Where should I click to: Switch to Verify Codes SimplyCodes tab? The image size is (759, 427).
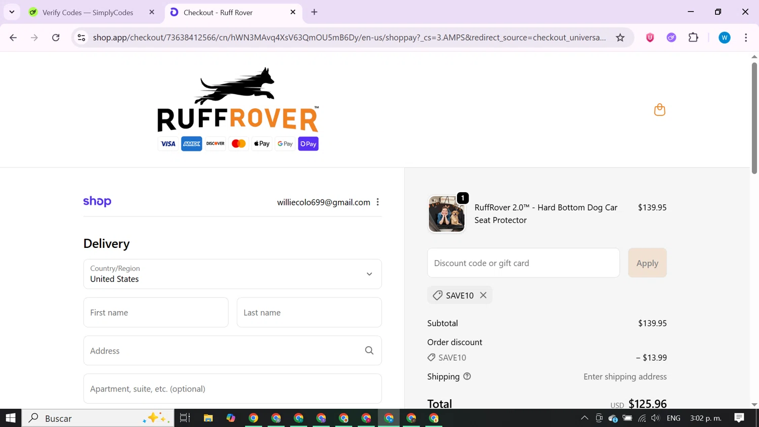click(x=88, y=12)
